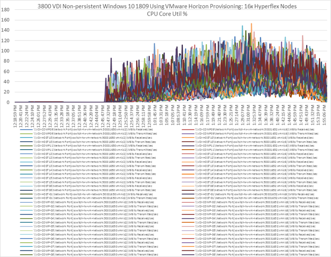
Task: Select legend entry VDI-COMP-02 vmnic6 MBits Transmitted/sec
Action: [x=251, y=206]
